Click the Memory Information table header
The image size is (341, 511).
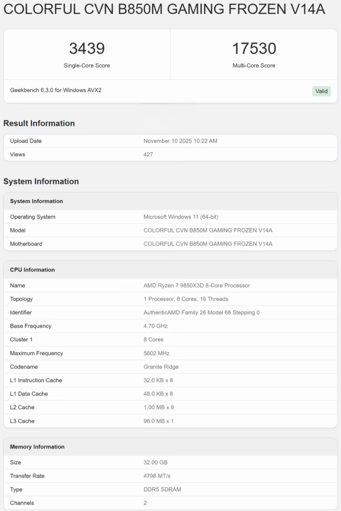click(37, 447)
